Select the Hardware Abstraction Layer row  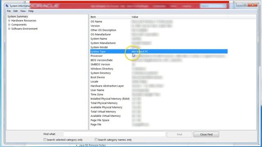159,86
